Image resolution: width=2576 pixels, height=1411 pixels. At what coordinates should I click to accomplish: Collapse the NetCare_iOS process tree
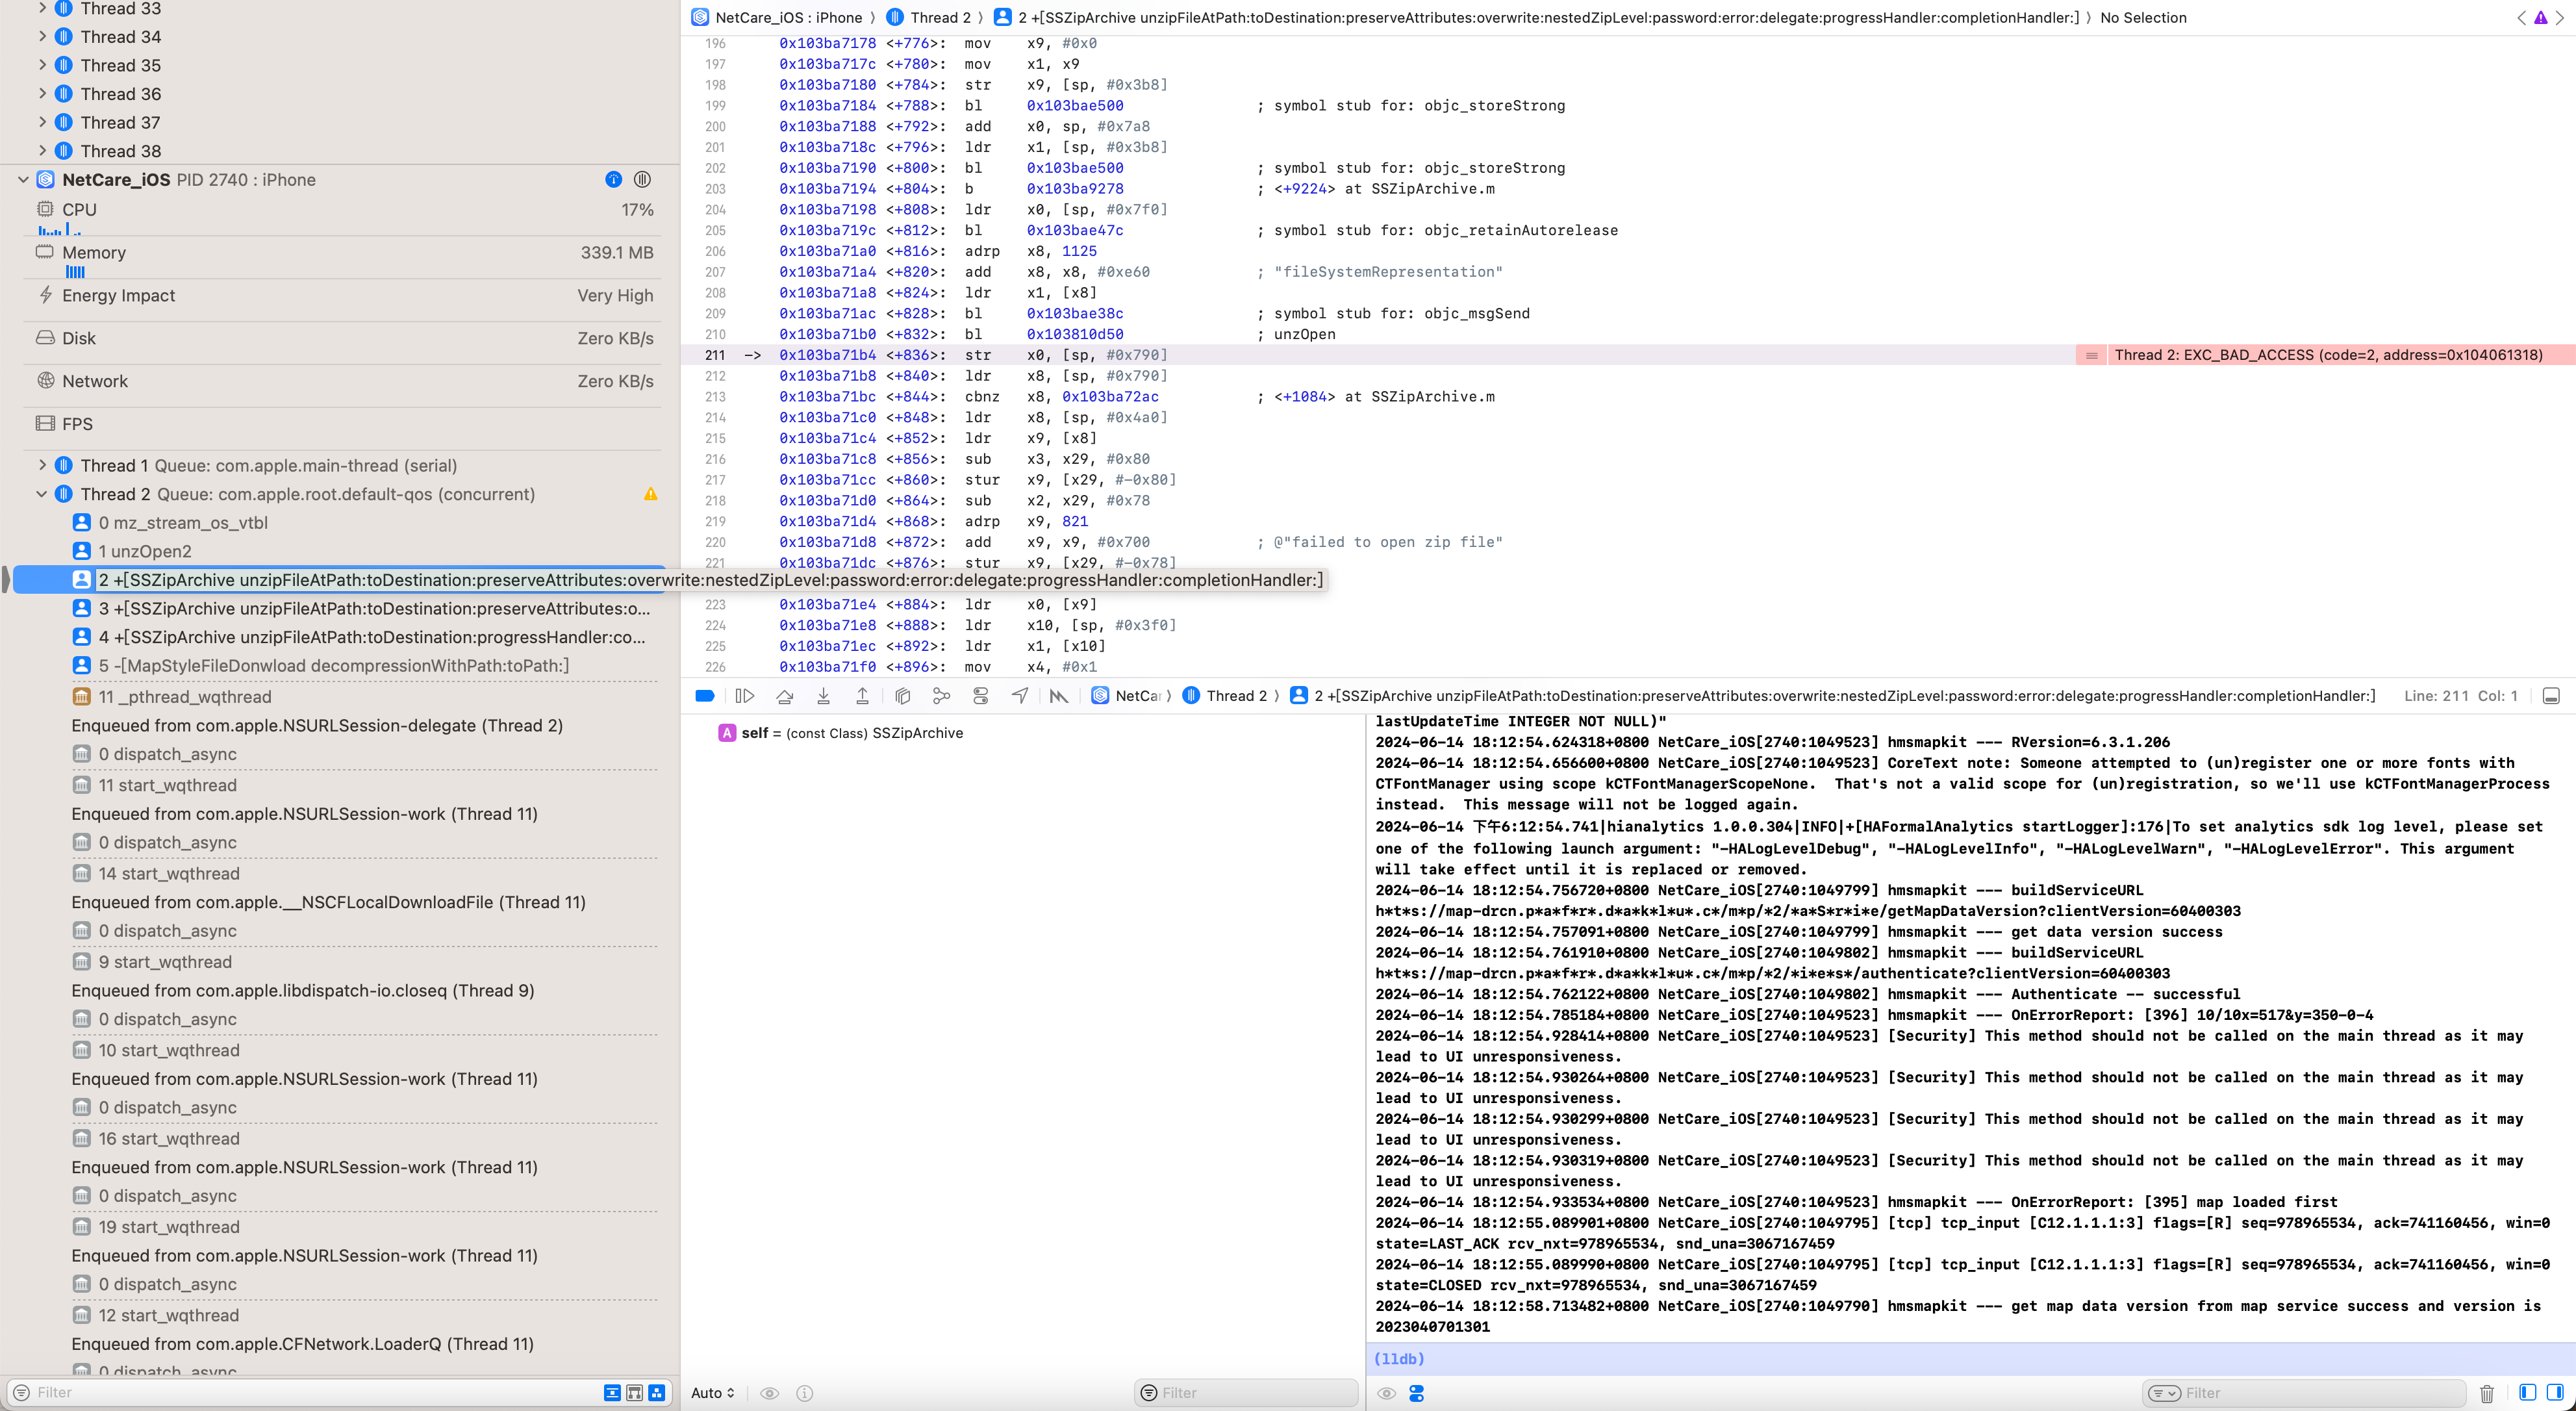pos(23,180)
